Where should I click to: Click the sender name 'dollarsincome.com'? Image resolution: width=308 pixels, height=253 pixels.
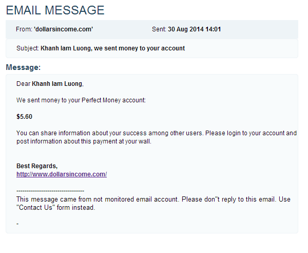(x=63, y=29)
